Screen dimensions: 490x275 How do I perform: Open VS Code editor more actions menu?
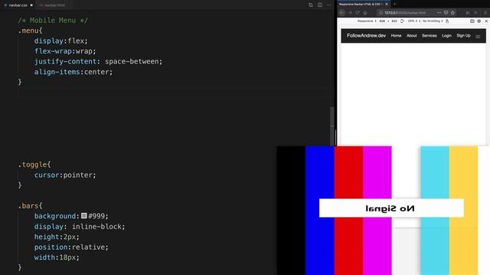328,5
